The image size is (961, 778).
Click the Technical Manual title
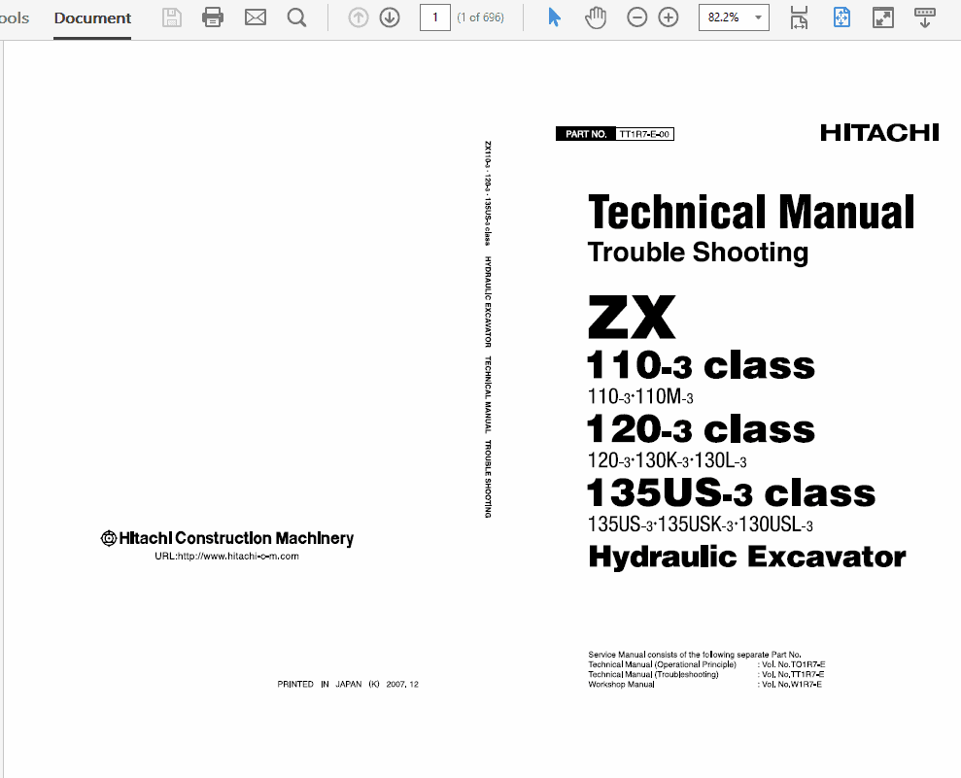(751, 212)
